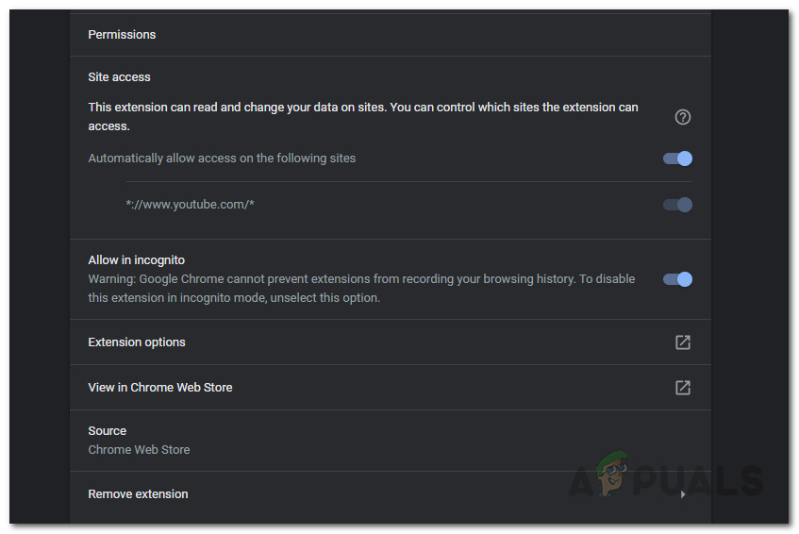Click the site access description paragraph
Viewport: 799px width, 534px height.
click(363, 116)
